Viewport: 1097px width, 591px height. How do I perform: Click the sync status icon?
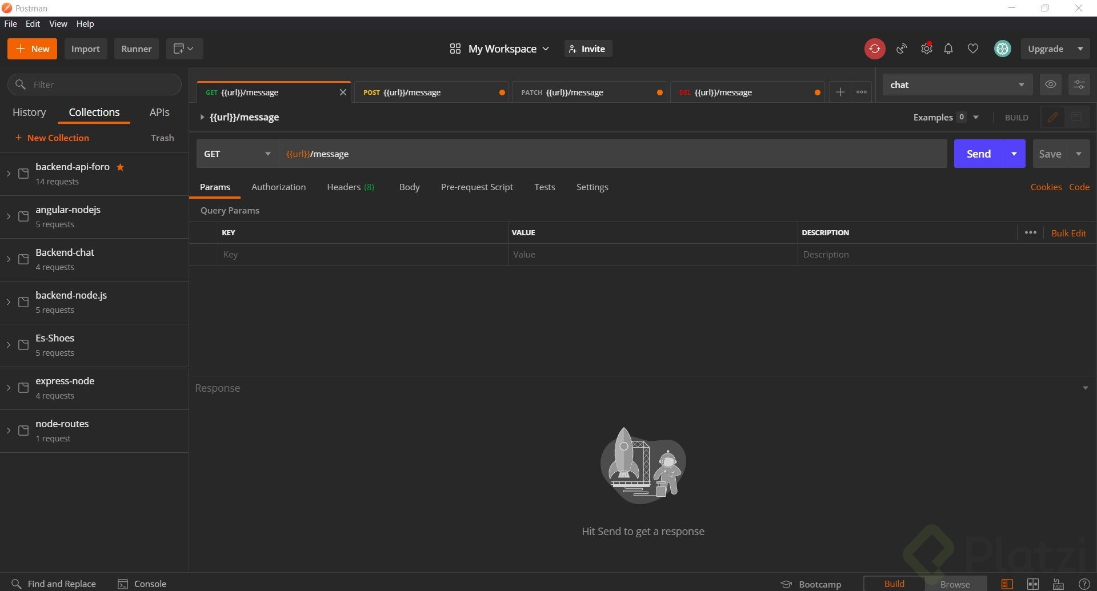(x=874, y=49)
